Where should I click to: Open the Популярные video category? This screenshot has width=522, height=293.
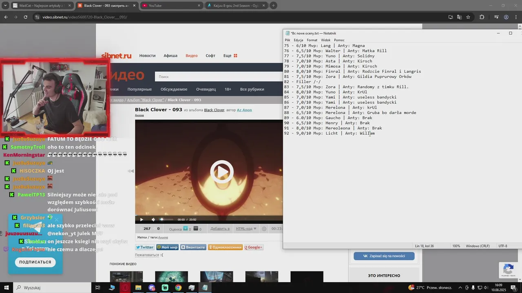pos(139,89)
